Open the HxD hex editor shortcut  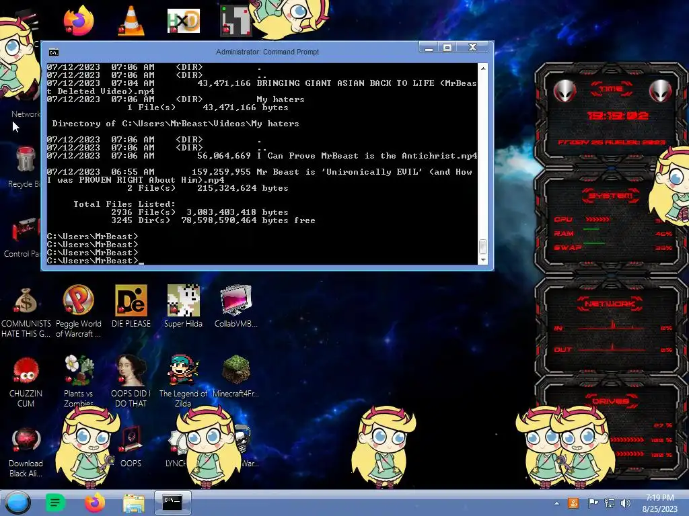click(183, 21)
